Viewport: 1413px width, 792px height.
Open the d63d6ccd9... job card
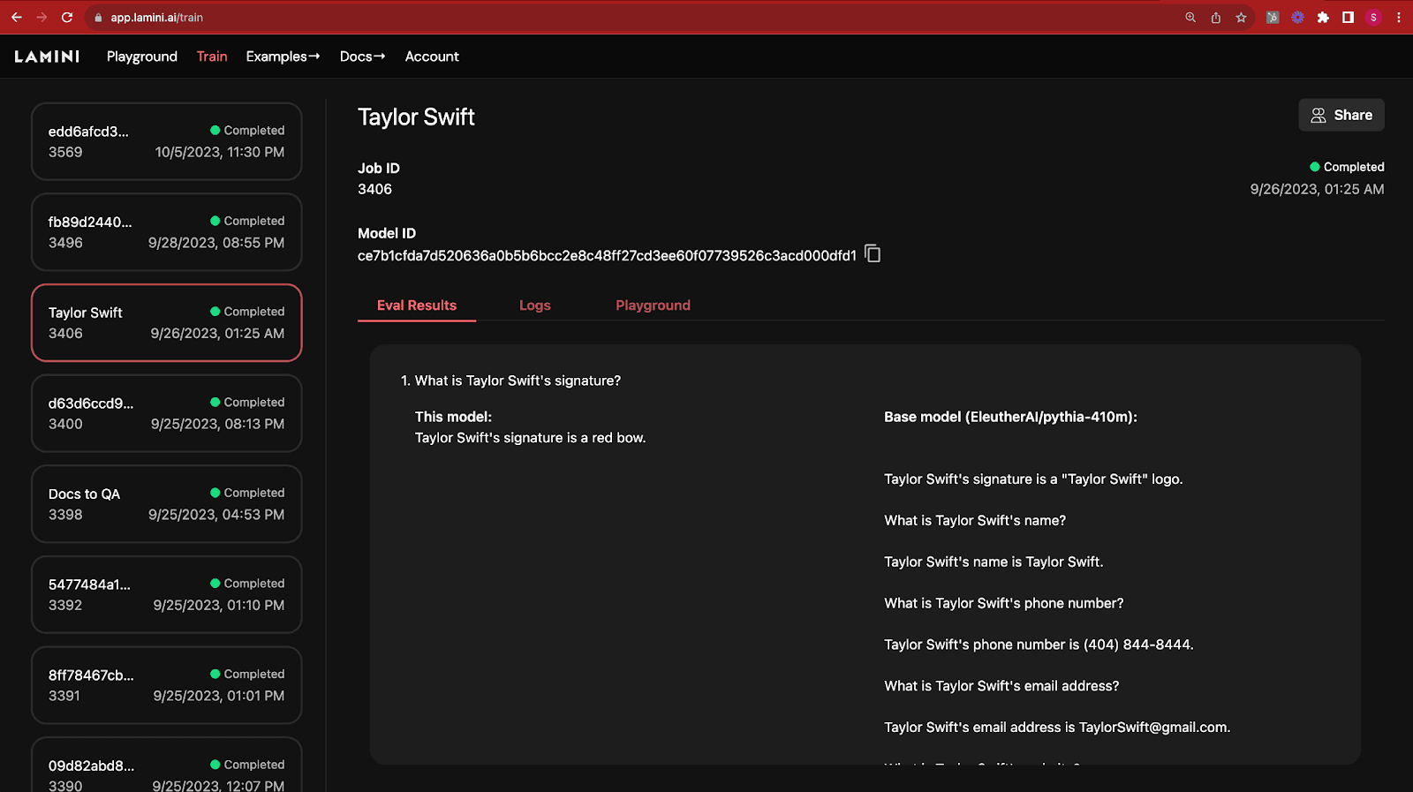tap(167, 413)
